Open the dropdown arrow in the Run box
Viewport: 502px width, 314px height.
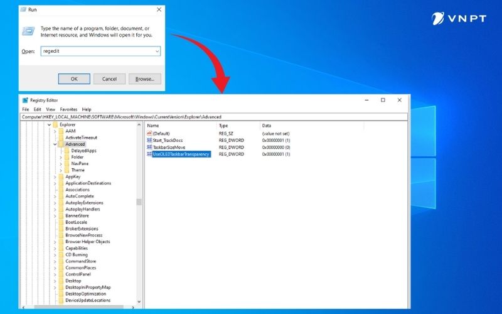tap(156, 51)
